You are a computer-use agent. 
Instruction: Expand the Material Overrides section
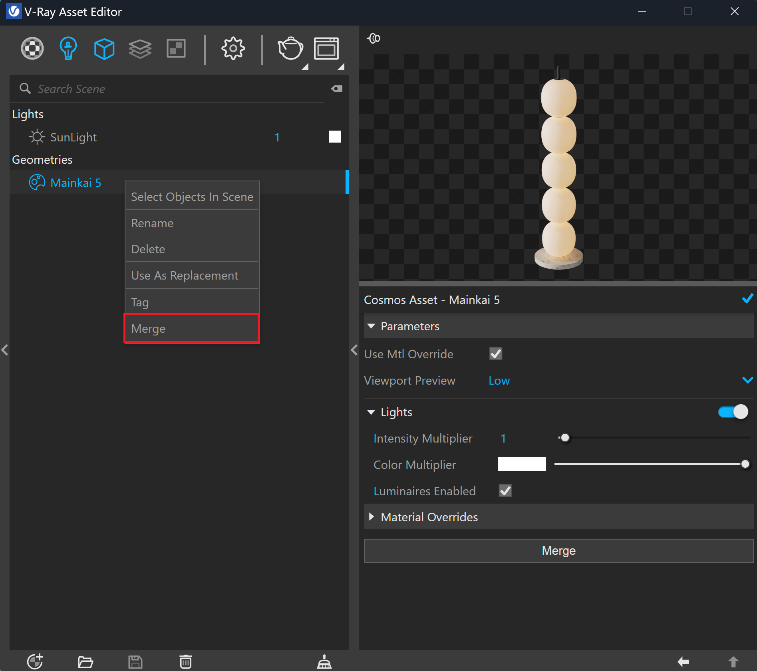click(x=371, y=517)
